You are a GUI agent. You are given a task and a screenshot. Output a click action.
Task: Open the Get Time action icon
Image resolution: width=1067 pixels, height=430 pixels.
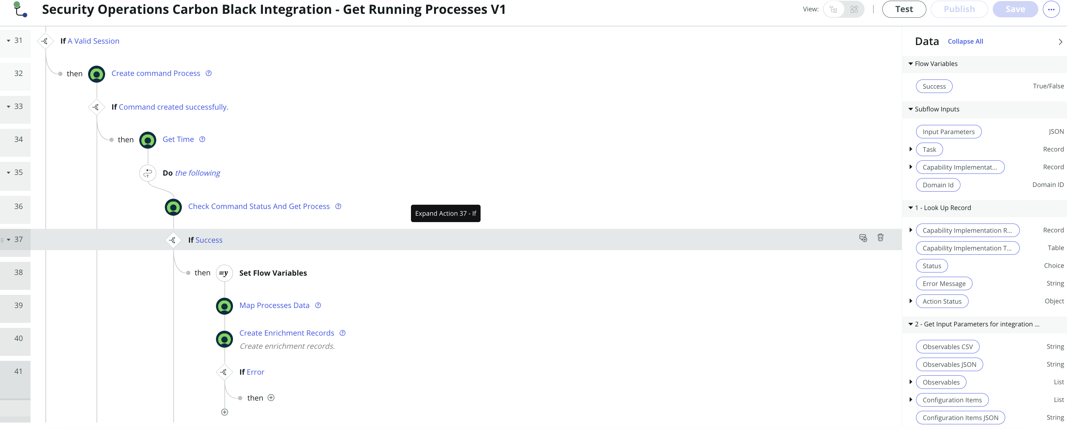[147, 140]
